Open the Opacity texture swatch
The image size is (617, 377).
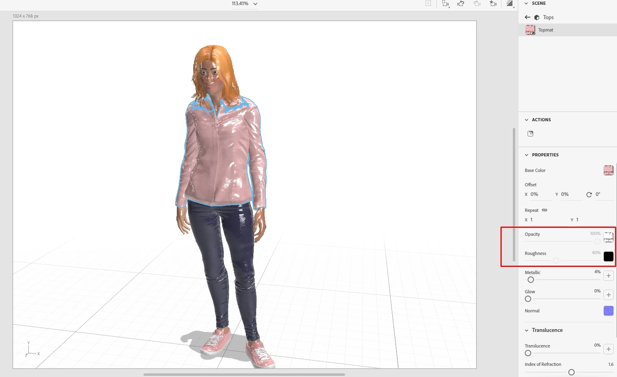(x=608, y=237)
